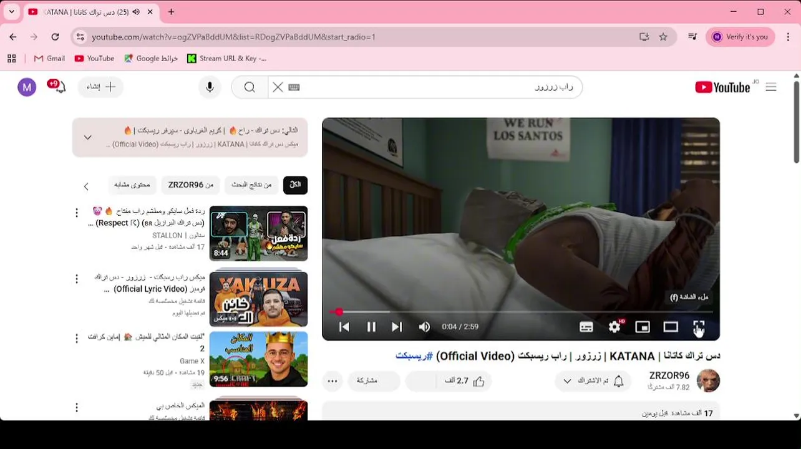
Task: Mute the video player volume
Action: point(424,327)
